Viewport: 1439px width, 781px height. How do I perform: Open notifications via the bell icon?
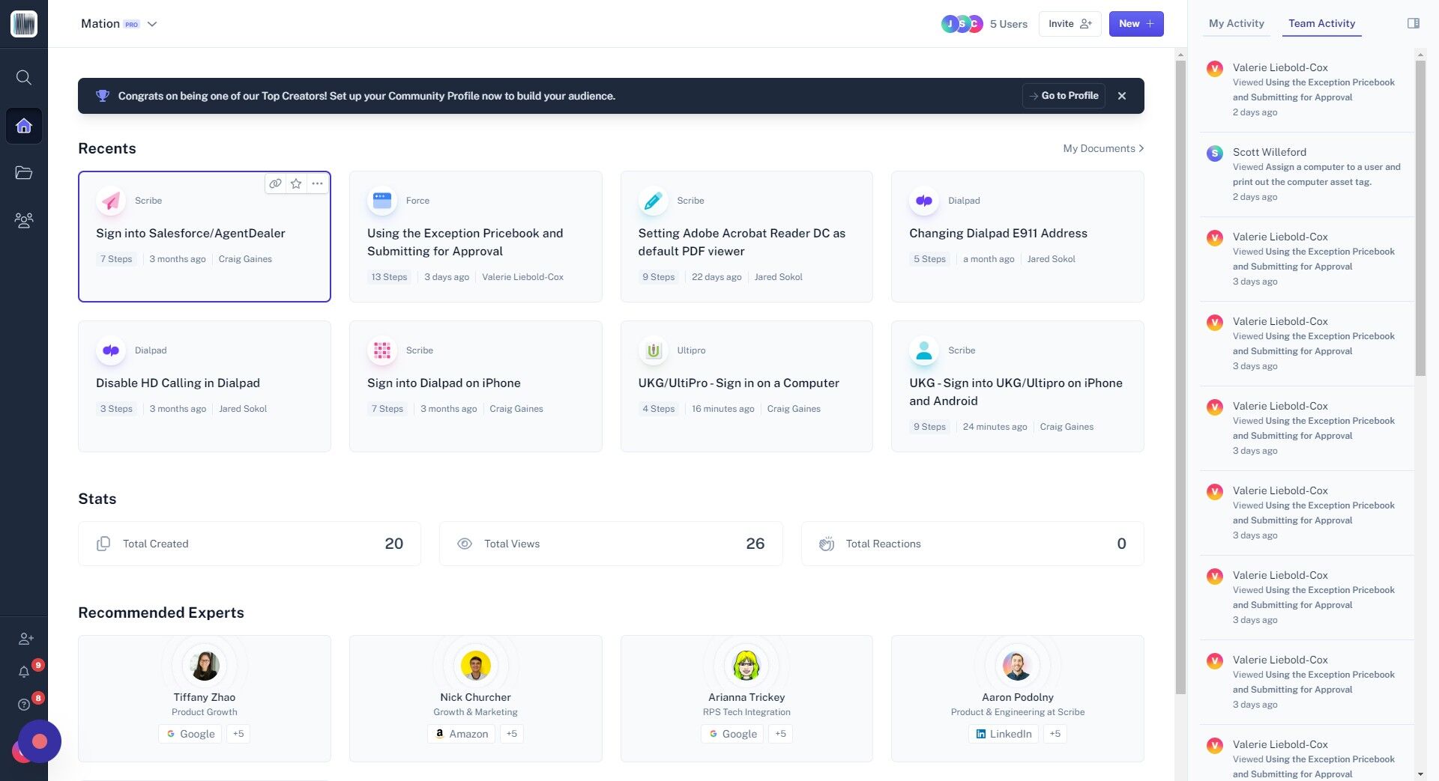[24, 672]
